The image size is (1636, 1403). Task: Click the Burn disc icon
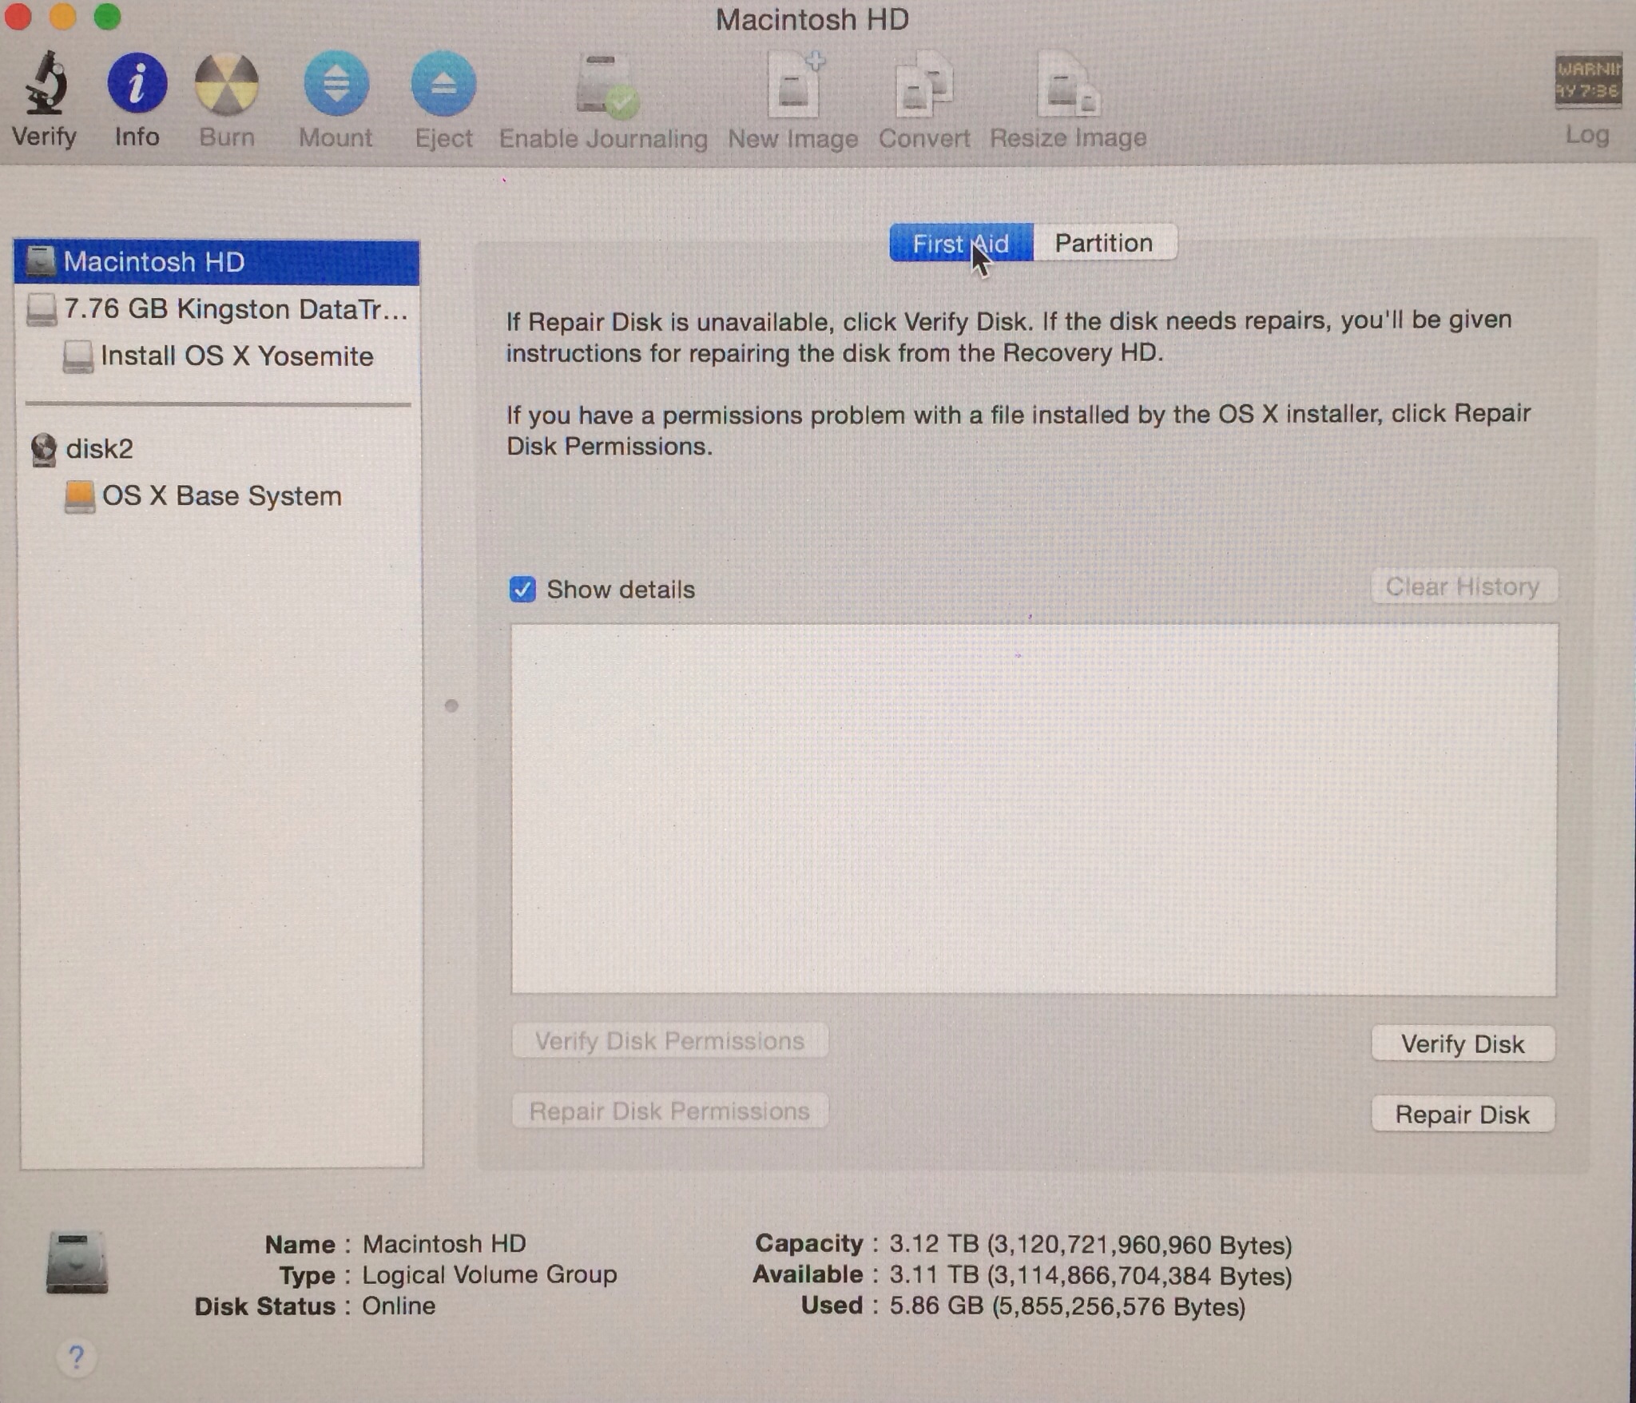[227, 84]
